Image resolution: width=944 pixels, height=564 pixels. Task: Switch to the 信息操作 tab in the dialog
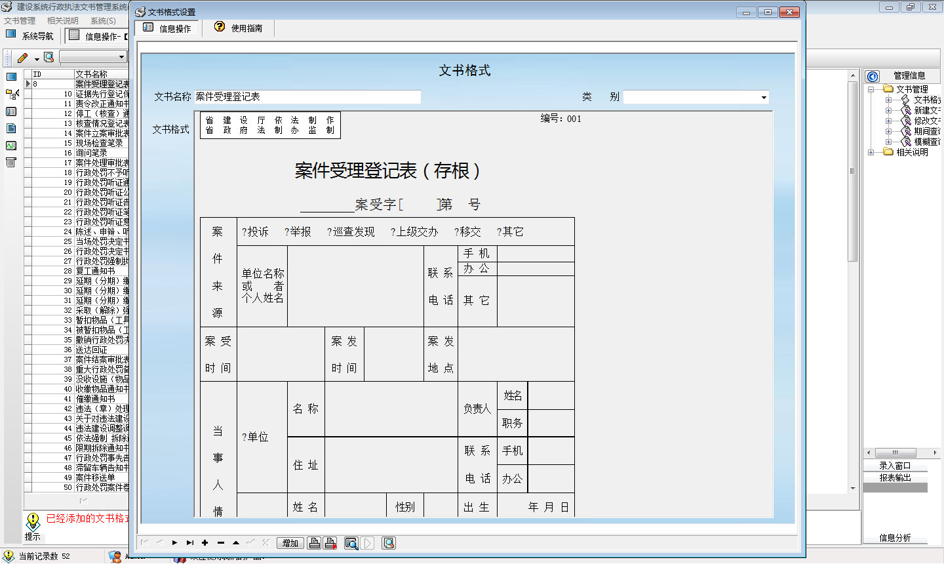click(x=168, y=28)
